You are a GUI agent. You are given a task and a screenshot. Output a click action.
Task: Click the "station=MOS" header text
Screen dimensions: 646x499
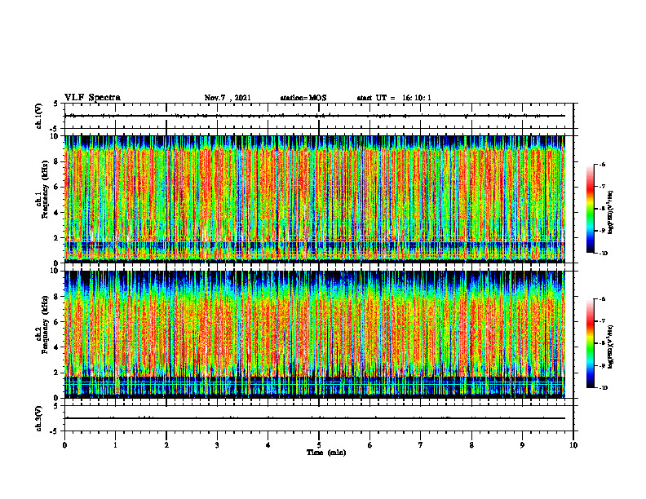(303, 98)
